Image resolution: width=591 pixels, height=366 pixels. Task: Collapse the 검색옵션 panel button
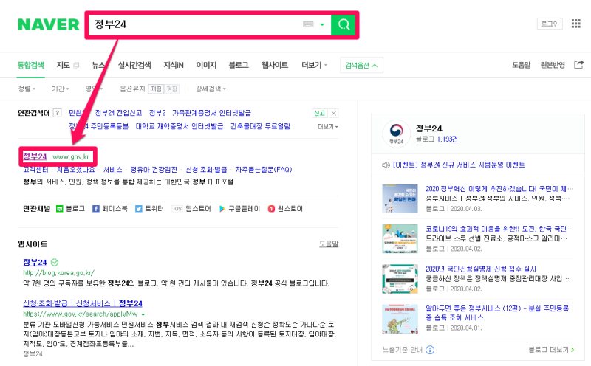coord(361,66)
